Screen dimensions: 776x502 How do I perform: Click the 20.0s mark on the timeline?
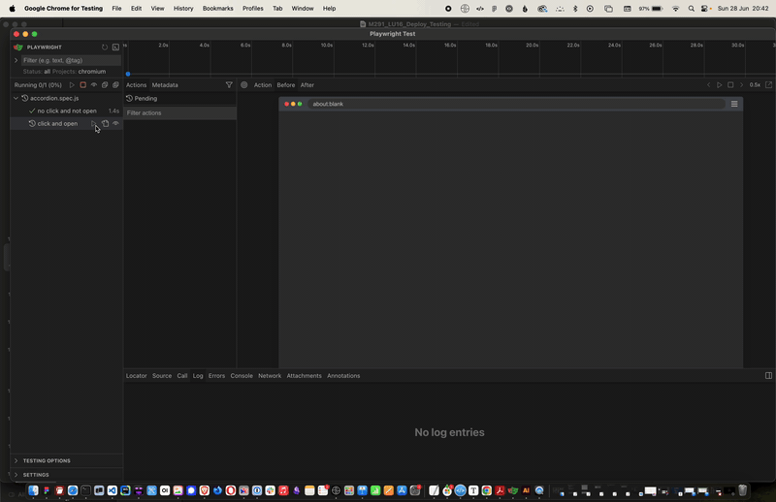(x=532, y=45)
